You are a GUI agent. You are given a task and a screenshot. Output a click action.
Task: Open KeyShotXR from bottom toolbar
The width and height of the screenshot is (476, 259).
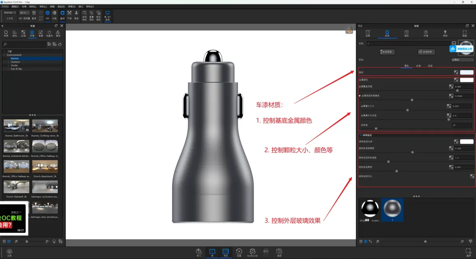coord(252,252)
